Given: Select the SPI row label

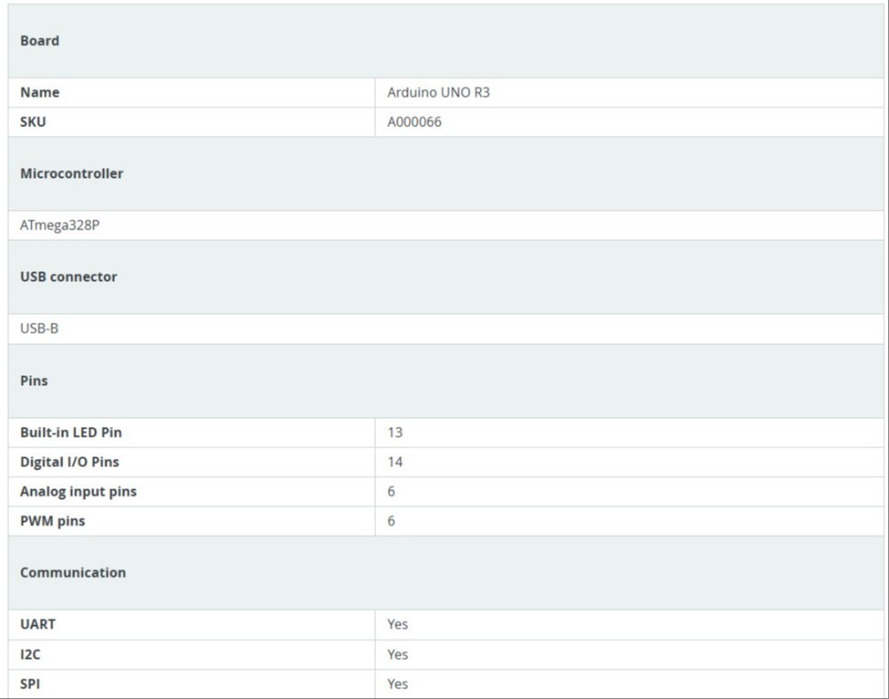Looking at the screenshot, I should tap(30, 684).
